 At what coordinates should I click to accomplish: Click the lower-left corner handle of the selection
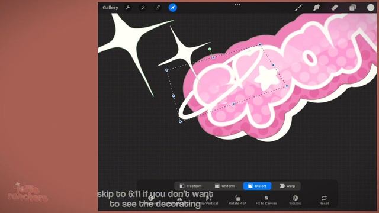[180, 122]
